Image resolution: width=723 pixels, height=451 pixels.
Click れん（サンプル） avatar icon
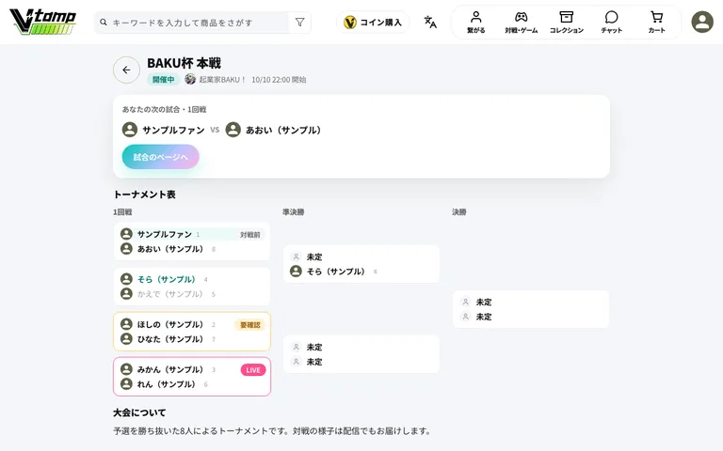[x=126, y=383]
